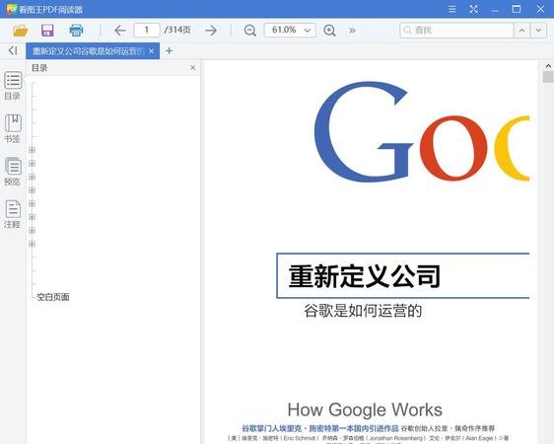The height and width of the screenshot is (444, 554).
Task: Collapse the sidebar with the arrow-bar icon
Action: (13, 50)
